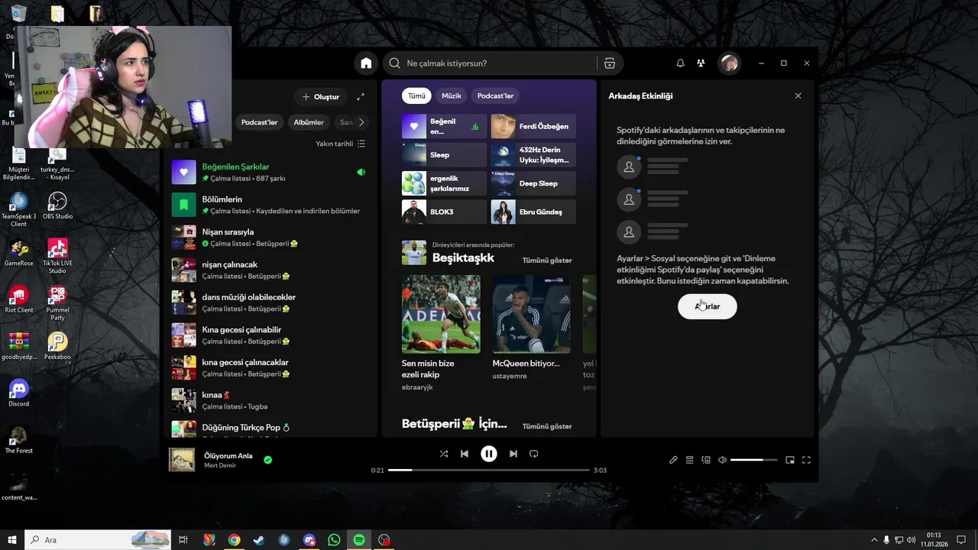Open Ferdi Özbeğen tile
The width and height of the screenshot is (978, 550).
[533, 126]
